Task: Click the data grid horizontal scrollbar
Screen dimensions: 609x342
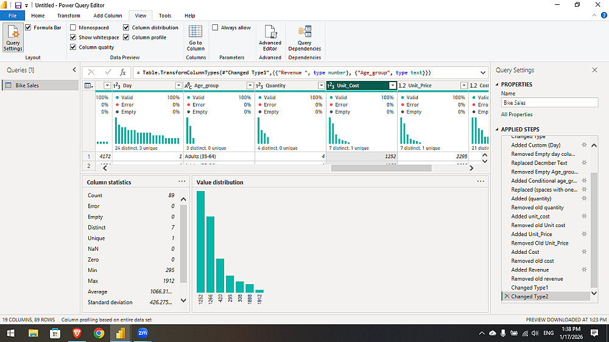Action: [381, 168]
